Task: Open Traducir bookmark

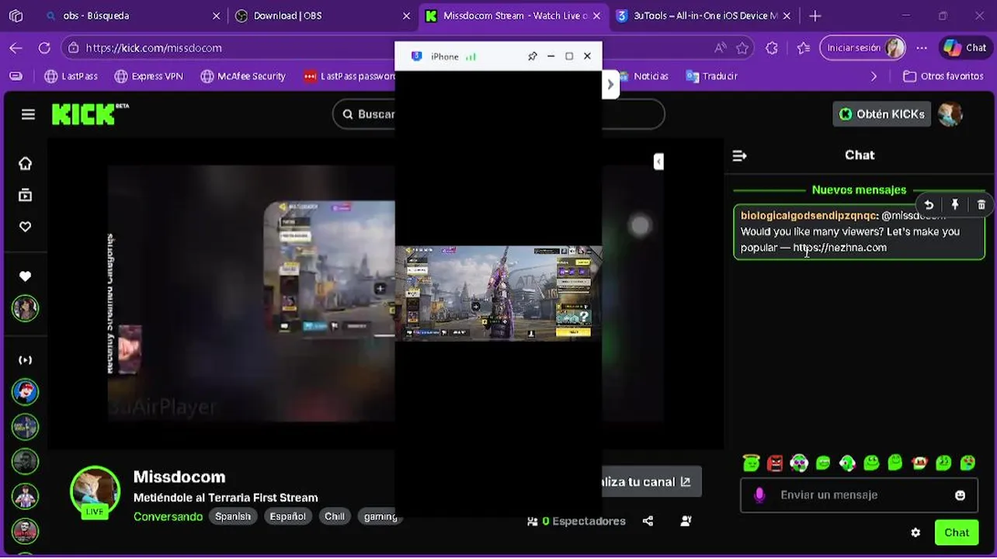Action: click(x=711, y=76)
